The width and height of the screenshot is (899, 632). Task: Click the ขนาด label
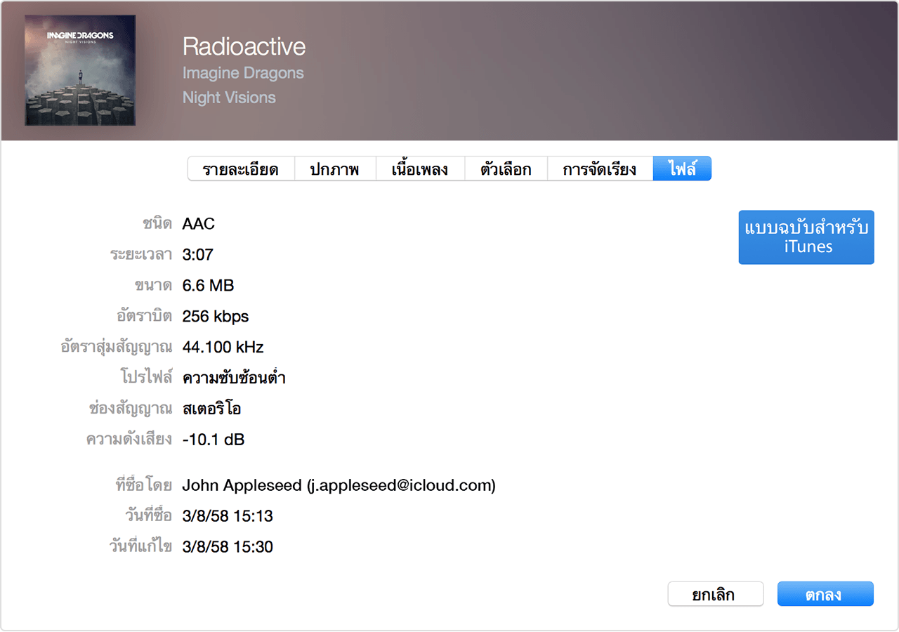[x=154, y=286]
